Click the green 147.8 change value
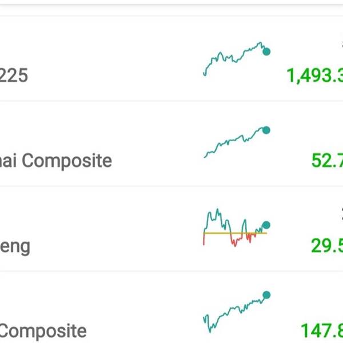343x343 pixels. pyautogui.click(x=322, y=330)
